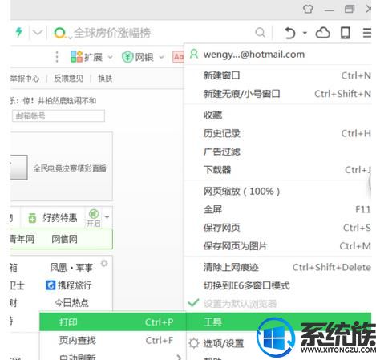The image size is (376, 360).
Task: Click the gear icon beside 选项/设置
Action: coord(194,343)
